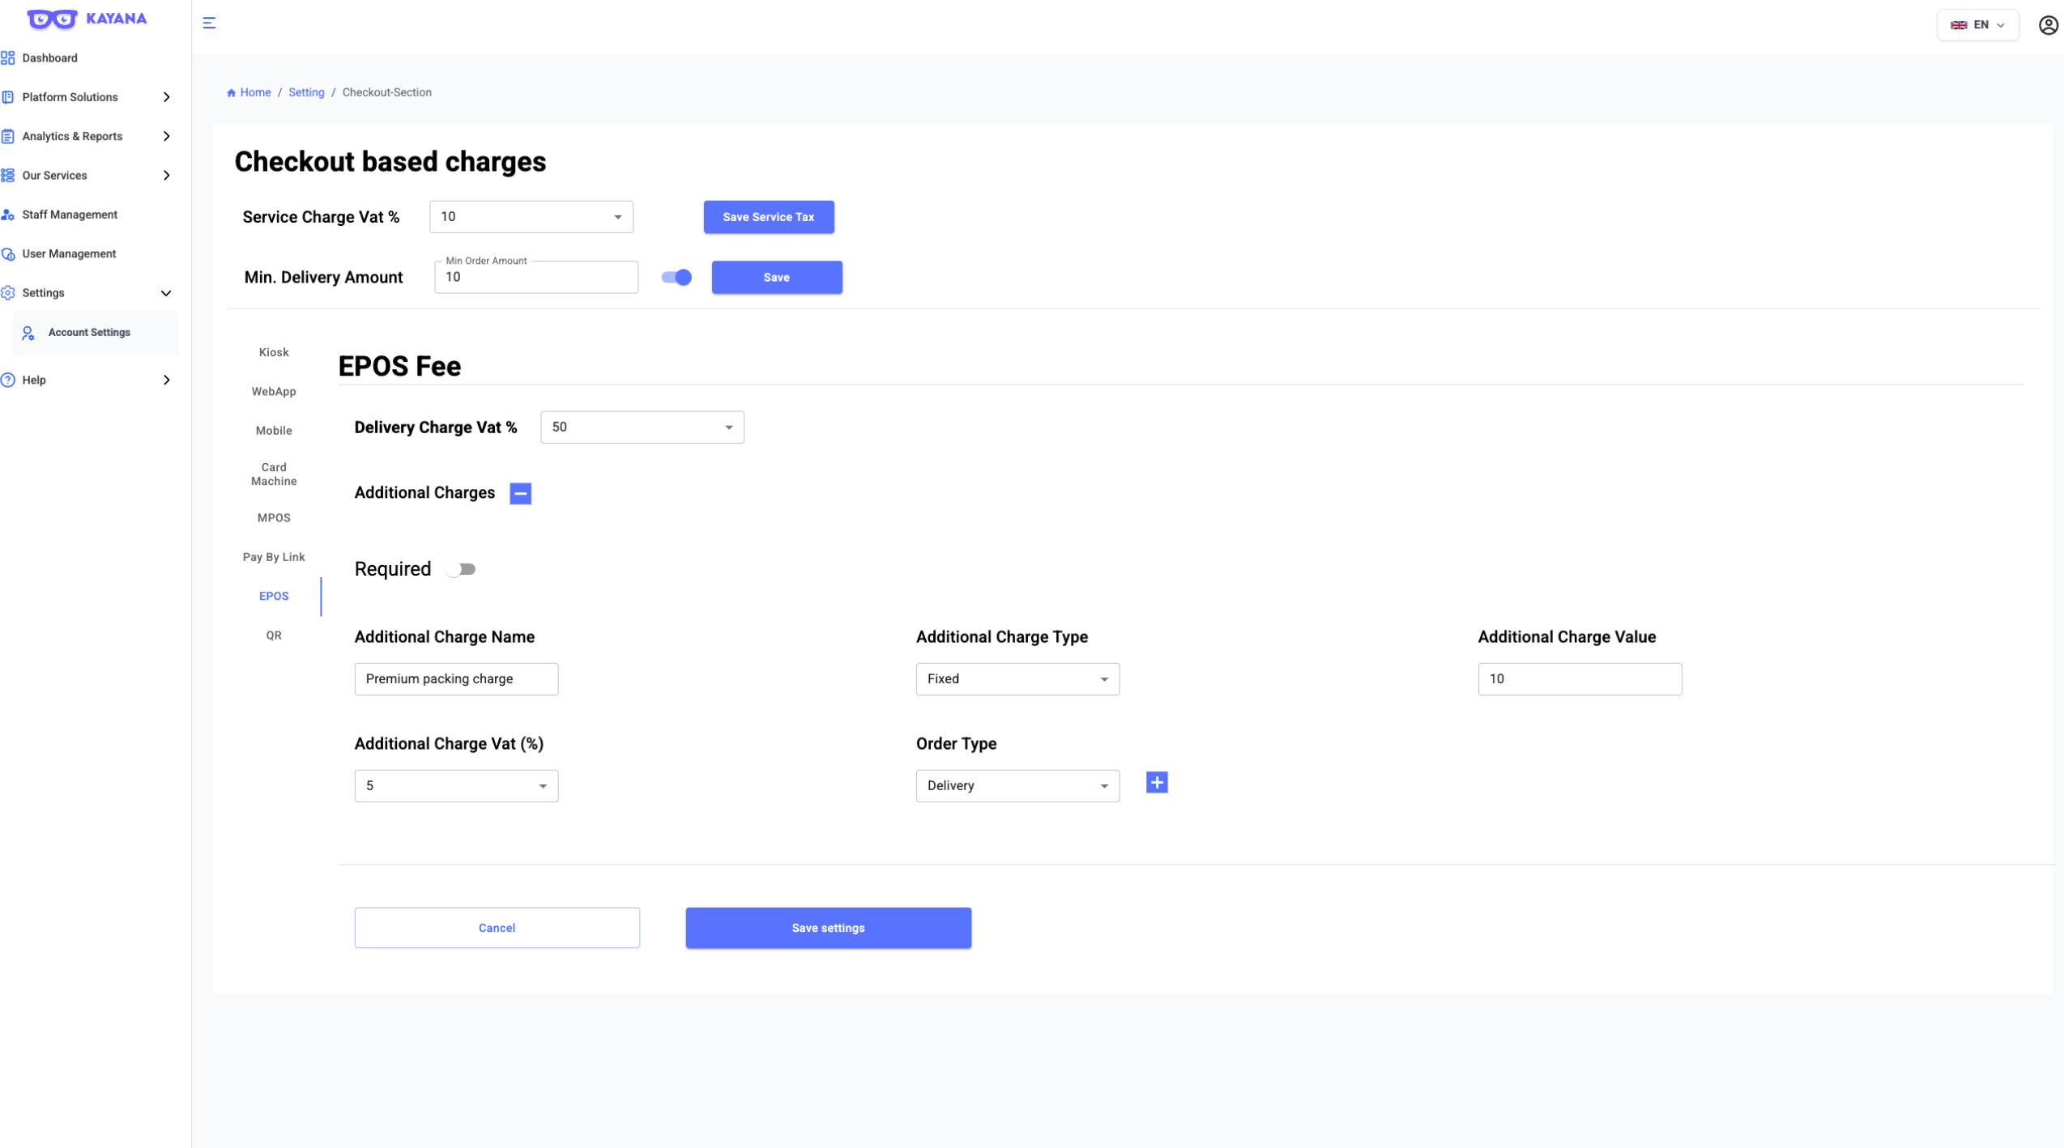Collapse the Settings chevron
The width and height of the screenshot is (2064, 1148).
[x=166, y=293]
